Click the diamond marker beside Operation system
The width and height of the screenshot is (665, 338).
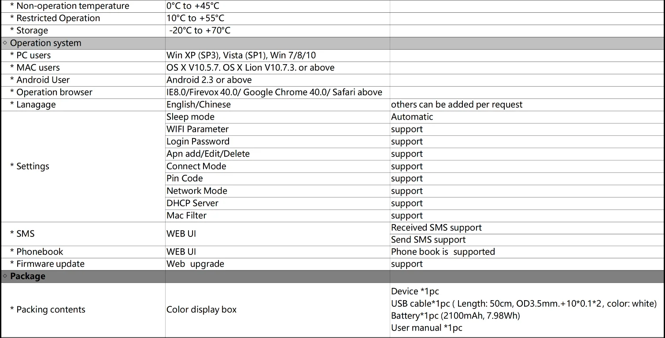[5, 43]
